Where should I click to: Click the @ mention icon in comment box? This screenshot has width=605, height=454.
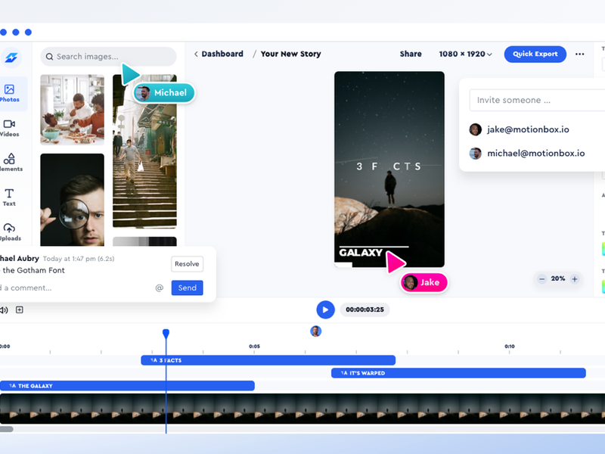[160, 288]
